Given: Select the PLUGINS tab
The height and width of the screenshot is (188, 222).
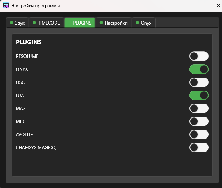Looking at the screenshot, I should pyautogui.click(x=80, y=23).
